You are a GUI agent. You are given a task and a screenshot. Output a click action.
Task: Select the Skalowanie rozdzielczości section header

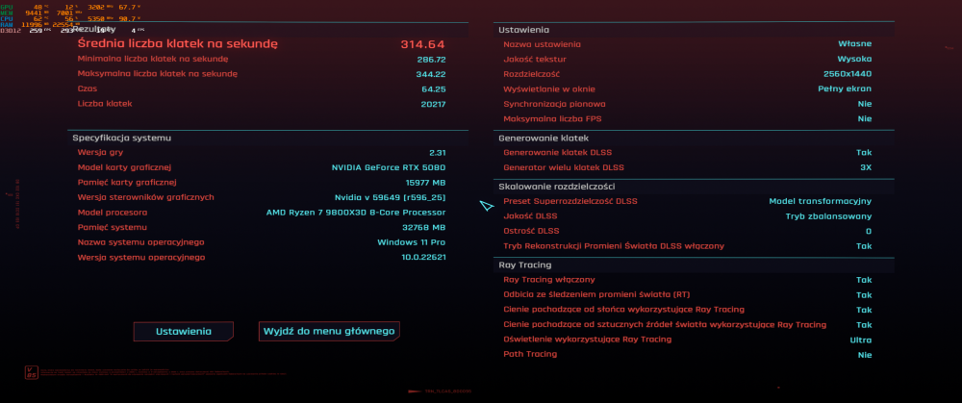[x=556, y=187]
